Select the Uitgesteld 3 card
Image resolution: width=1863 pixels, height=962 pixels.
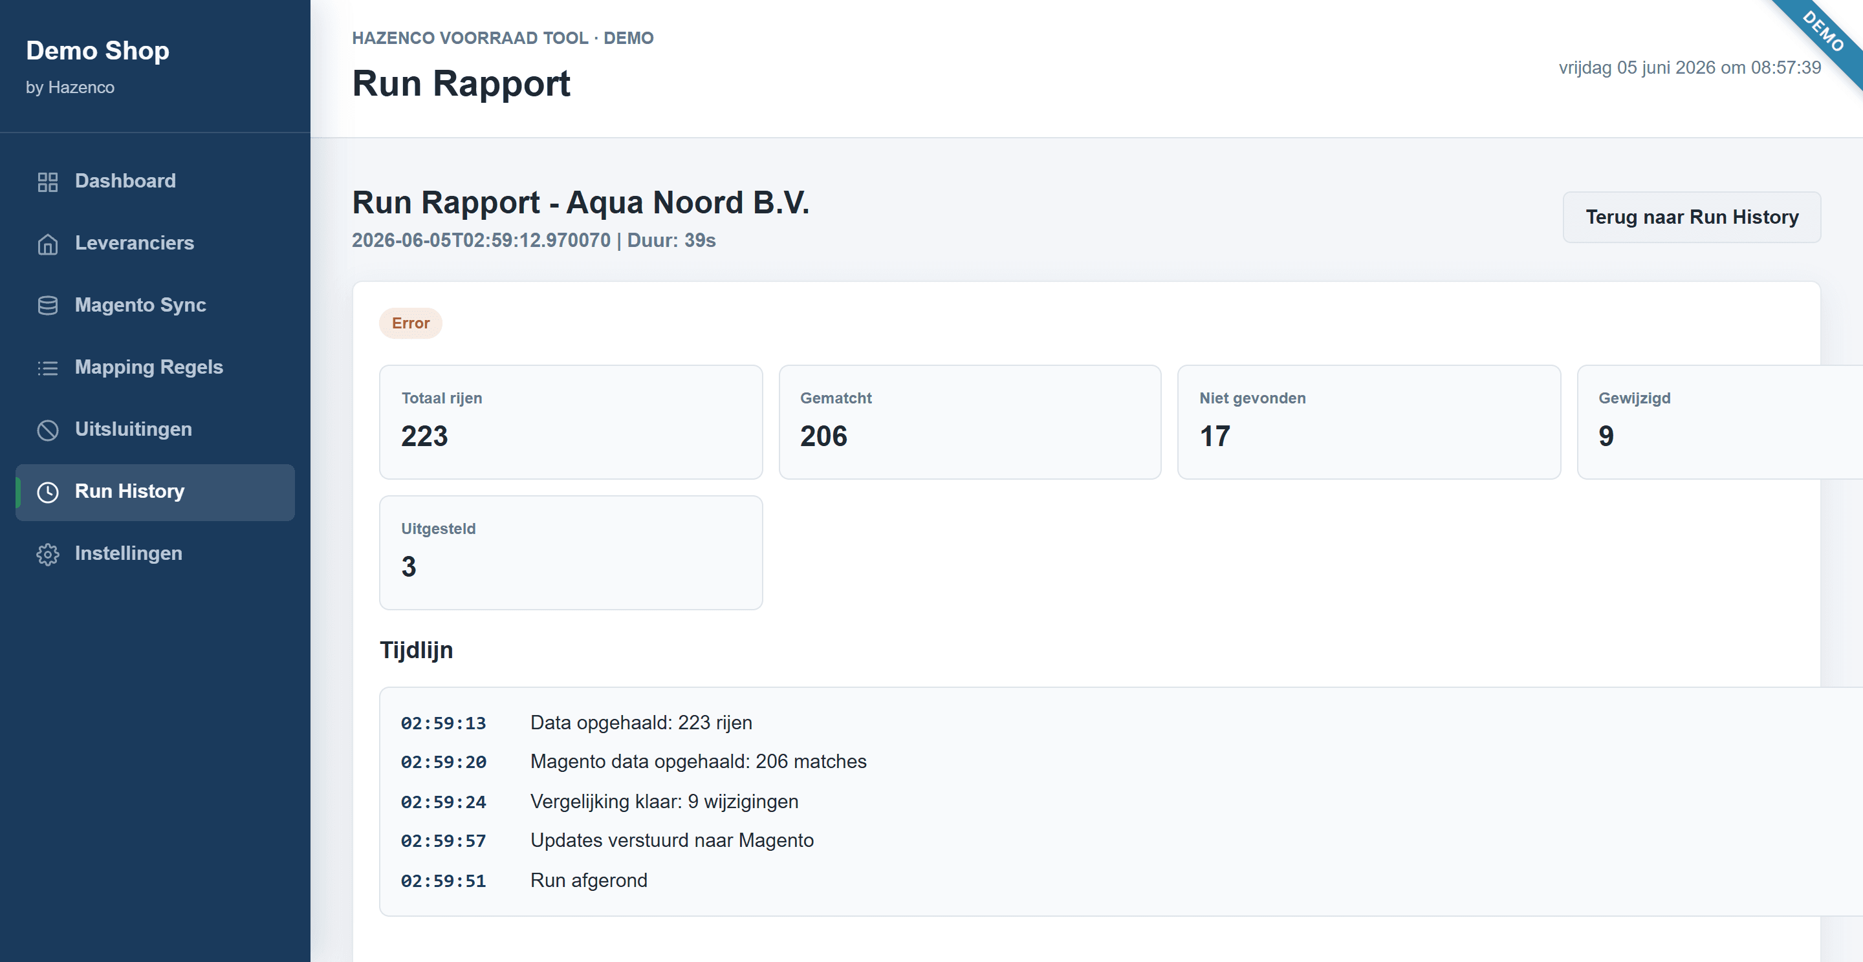(571, 553)
